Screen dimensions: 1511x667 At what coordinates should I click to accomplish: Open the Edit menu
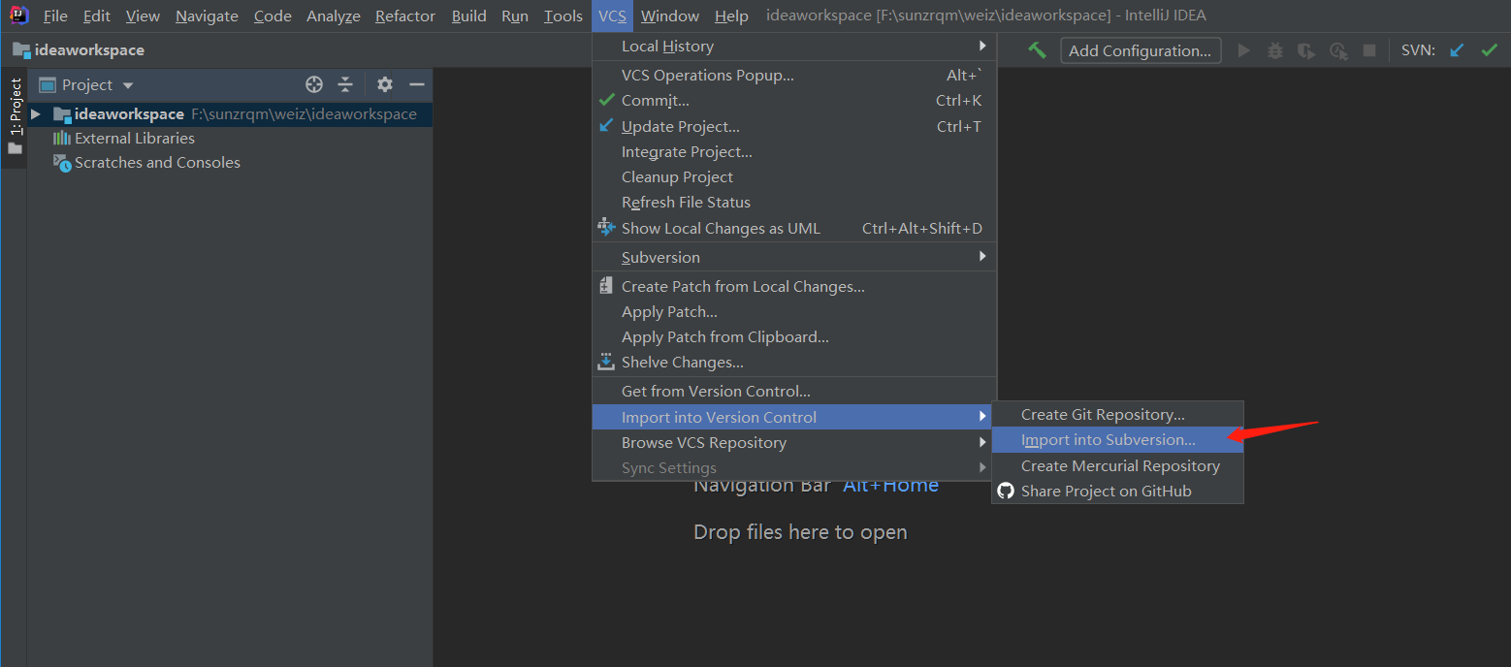pos(96,16)
